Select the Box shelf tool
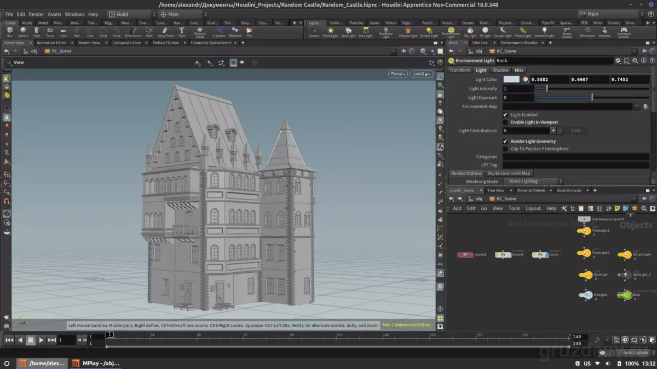The height and width of the screenshot is (369, 657). pos(9,32)
